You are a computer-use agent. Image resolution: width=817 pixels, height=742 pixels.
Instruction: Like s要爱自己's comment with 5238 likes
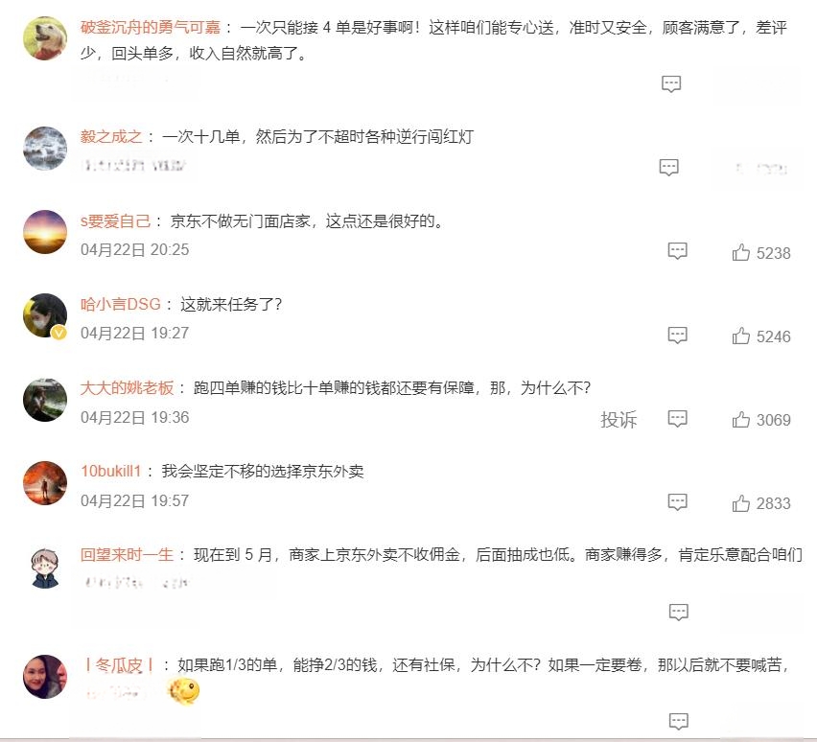pos(761,253)
